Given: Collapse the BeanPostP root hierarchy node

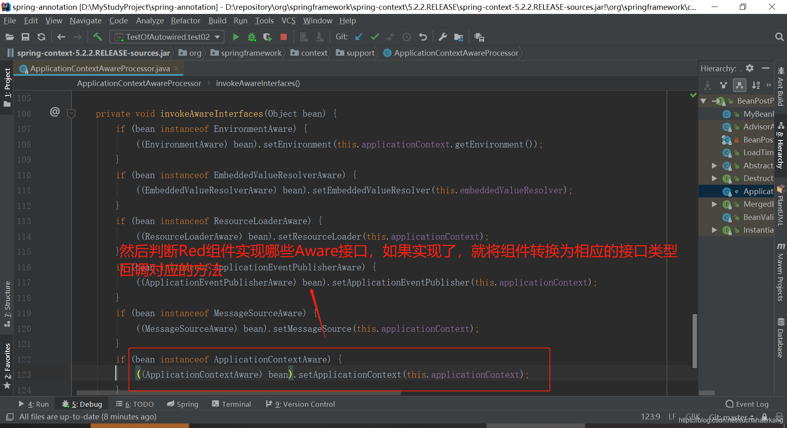Looking at the screenshot, I should (703, 101).
